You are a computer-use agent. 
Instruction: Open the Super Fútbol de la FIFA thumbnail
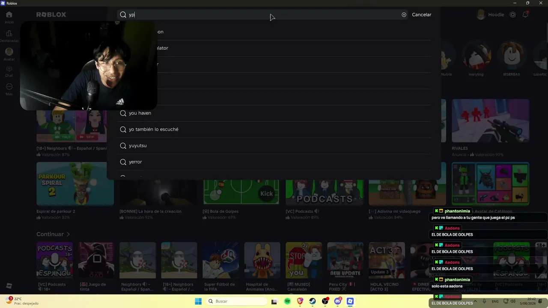click(220, 261)
